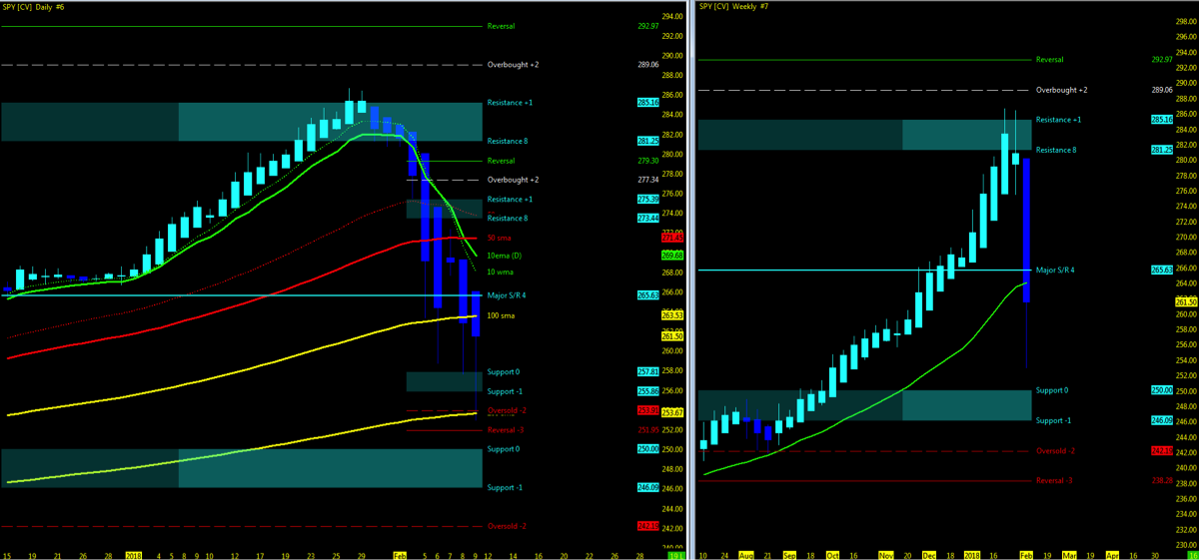Select the Support 0 label at 257.81
The height and width of the screenshot is (560, 1199).
504,371
